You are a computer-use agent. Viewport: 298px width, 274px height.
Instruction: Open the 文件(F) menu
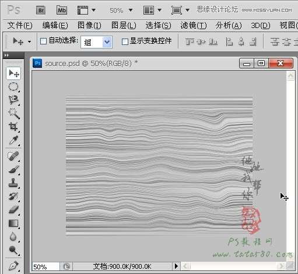pyautogui.click(x=20, y=26)
